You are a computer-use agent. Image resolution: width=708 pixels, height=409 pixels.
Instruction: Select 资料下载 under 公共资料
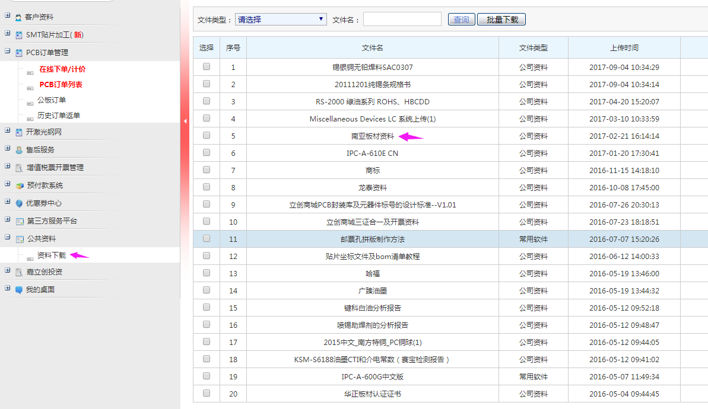[x=52, y=255]
